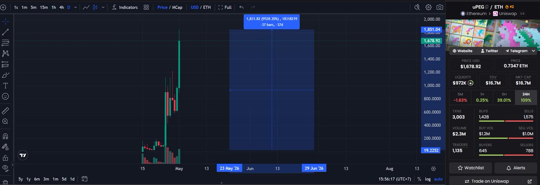Select the 1s timeframe
Viewport: 540px width, 185px height.
tap(16, 8)
